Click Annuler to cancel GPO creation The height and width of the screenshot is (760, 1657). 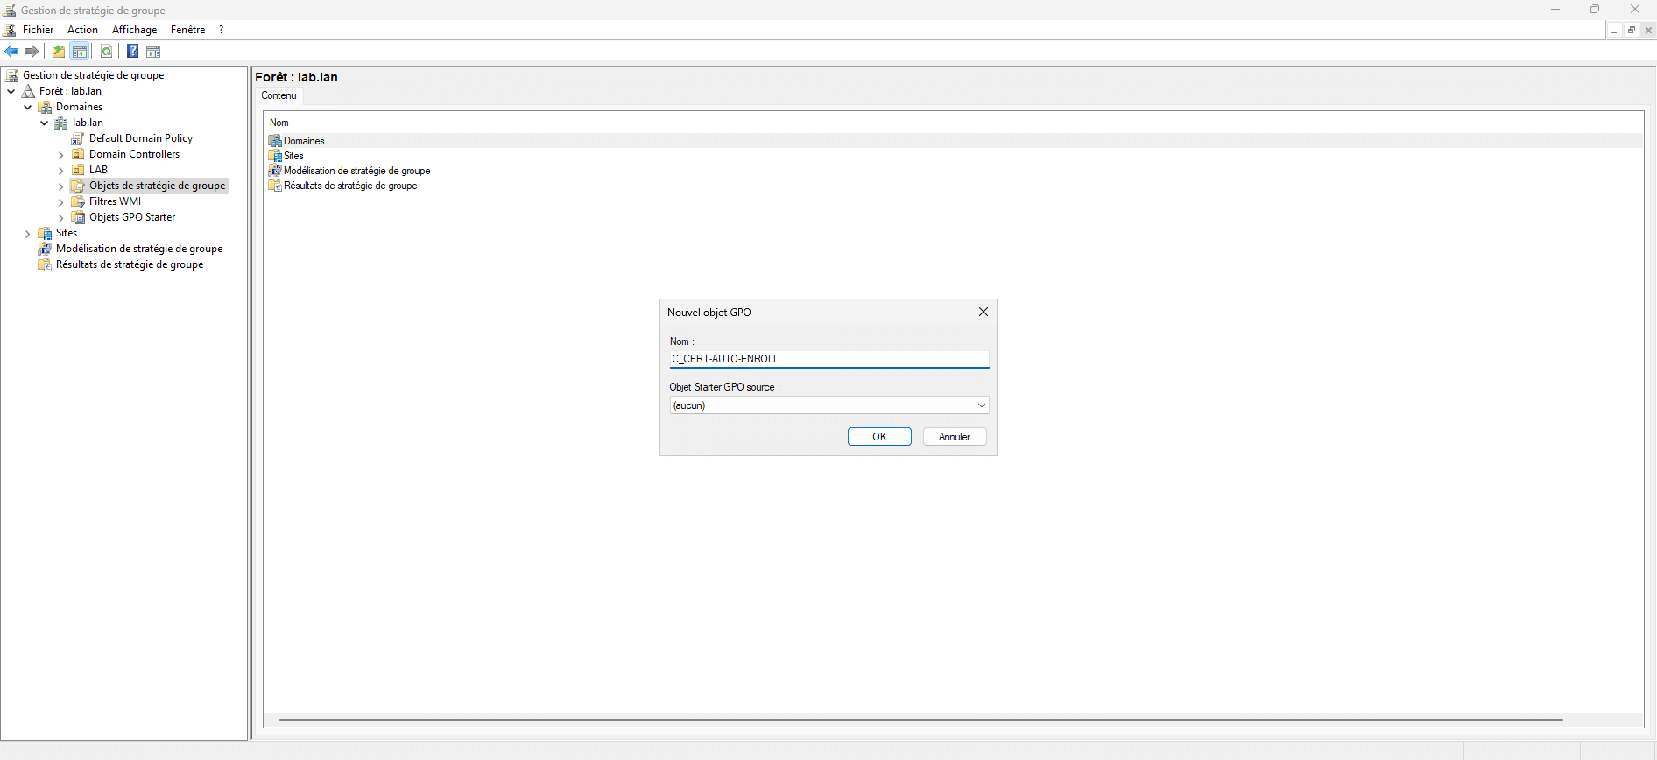coord(954,437)
